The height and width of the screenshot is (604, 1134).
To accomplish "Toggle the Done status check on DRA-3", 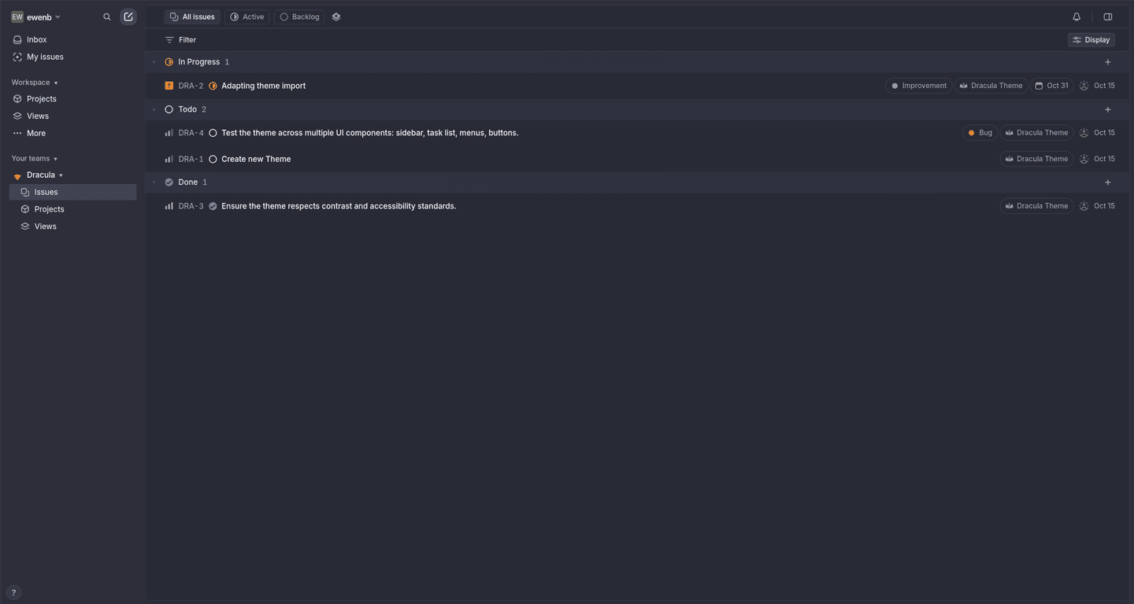I will (x=213, y=206).
